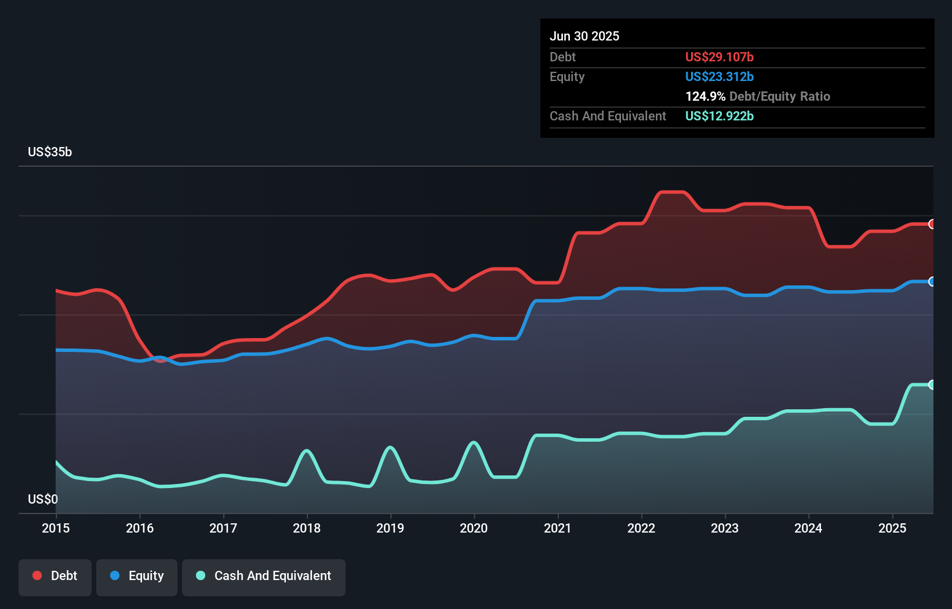952x609 pixels.
Task: Click the US$12.922b Cash value
Action: click(719, 116)
